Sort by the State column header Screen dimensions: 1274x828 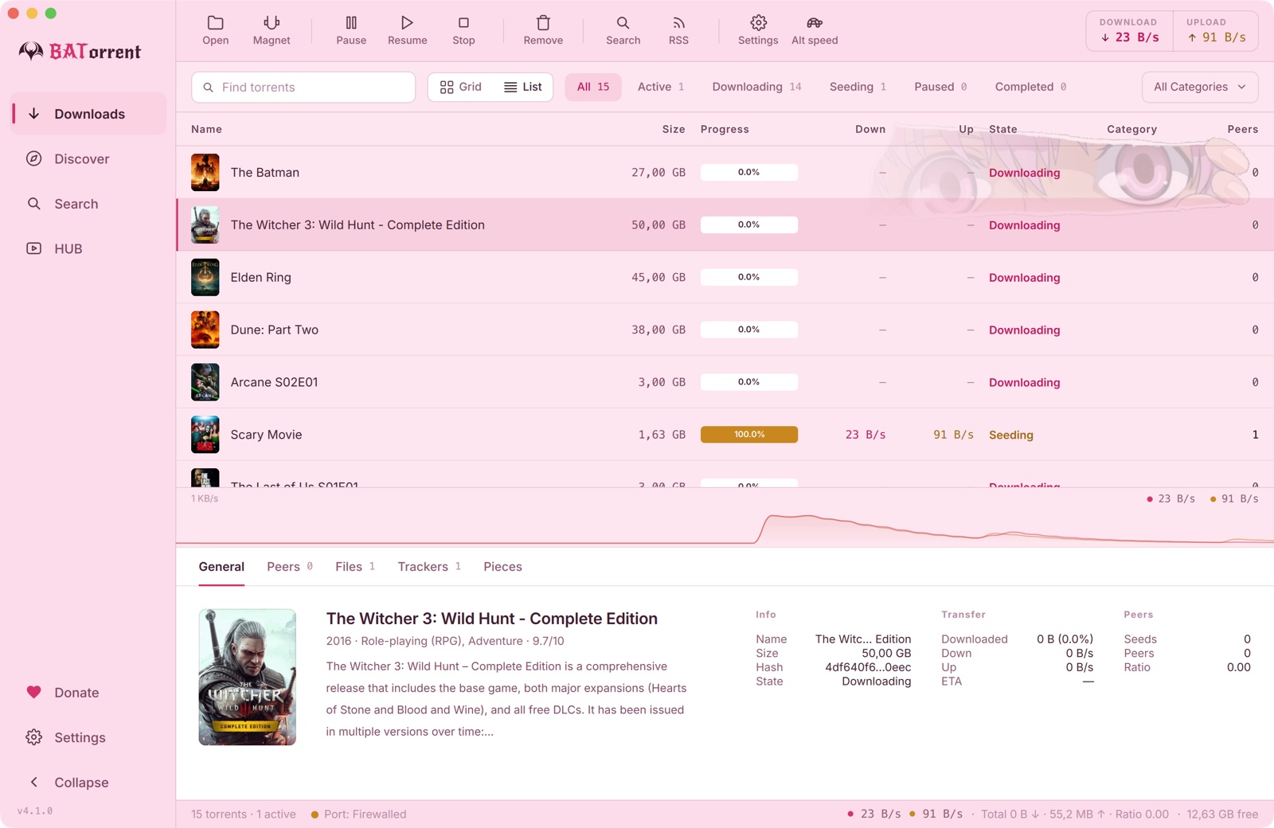(x=1002, y=129)
